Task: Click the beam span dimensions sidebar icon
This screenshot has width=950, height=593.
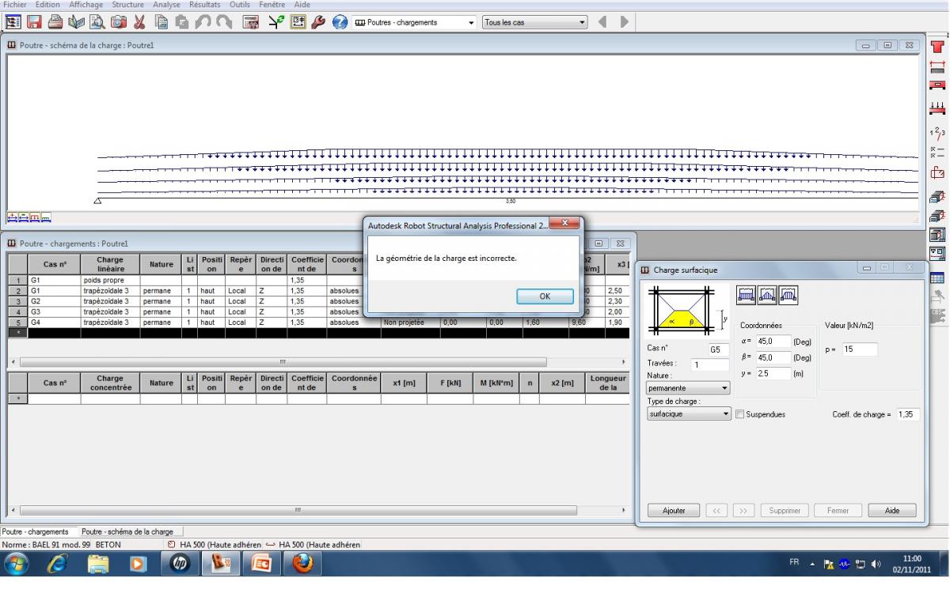Action: tap(937, 67)
